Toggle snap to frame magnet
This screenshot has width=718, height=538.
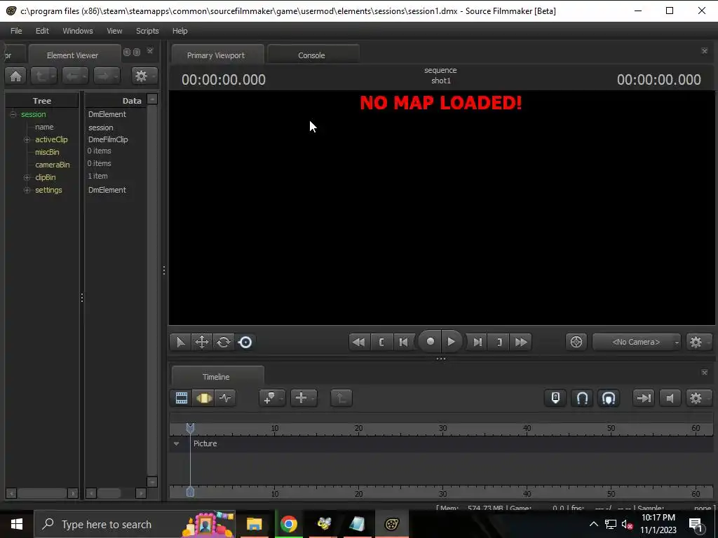[x=609, y=398]
